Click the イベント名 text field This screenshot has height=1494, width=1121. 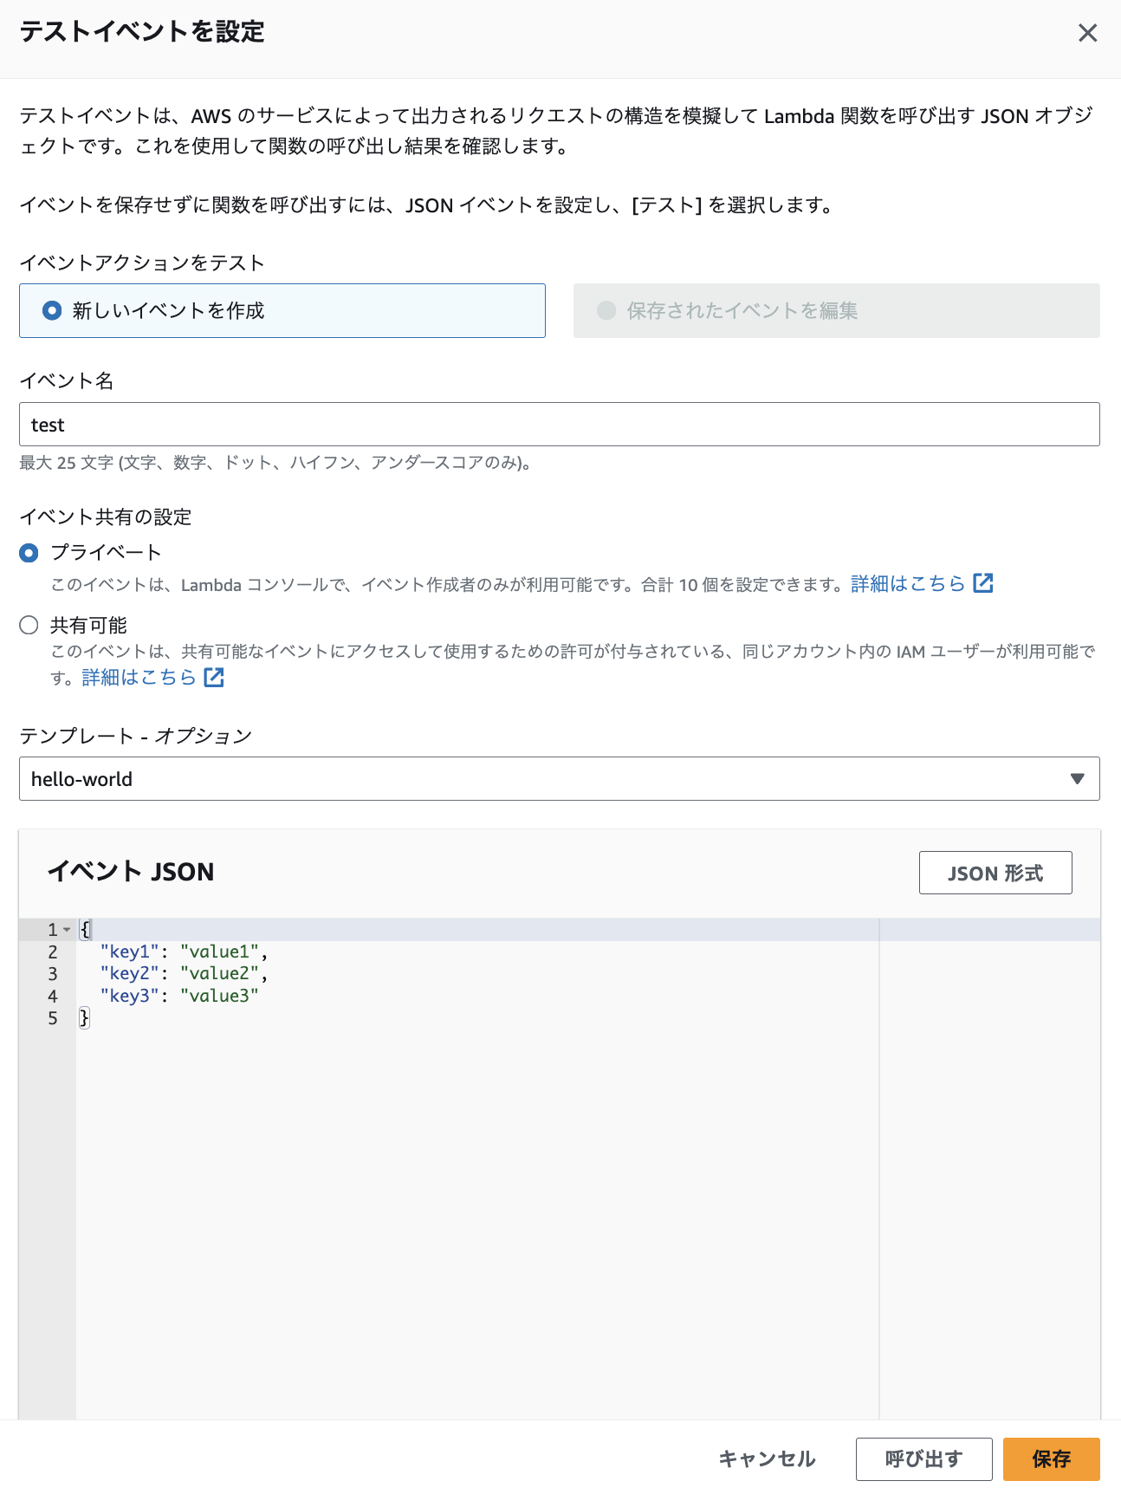(559, 425)
